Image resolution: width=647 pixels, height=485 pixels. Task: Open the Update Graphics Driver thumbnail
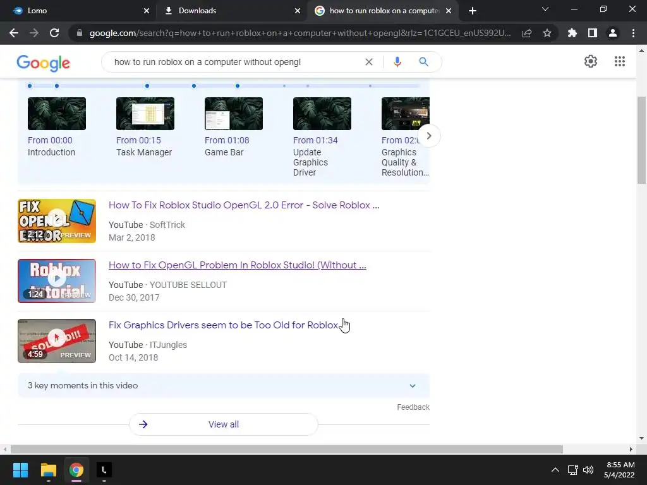(x=322, y=114)
